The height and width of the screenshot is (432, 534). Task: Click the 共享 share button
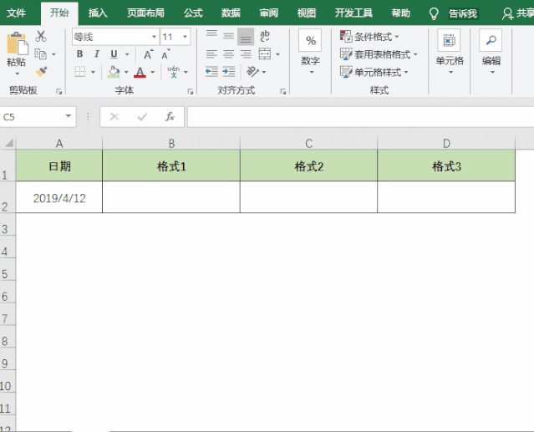[x=517, y=13]
